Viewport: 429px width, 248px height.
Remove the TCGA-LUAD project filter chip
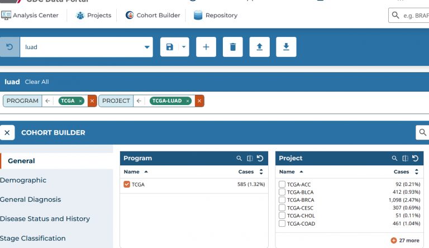(188, 101)
